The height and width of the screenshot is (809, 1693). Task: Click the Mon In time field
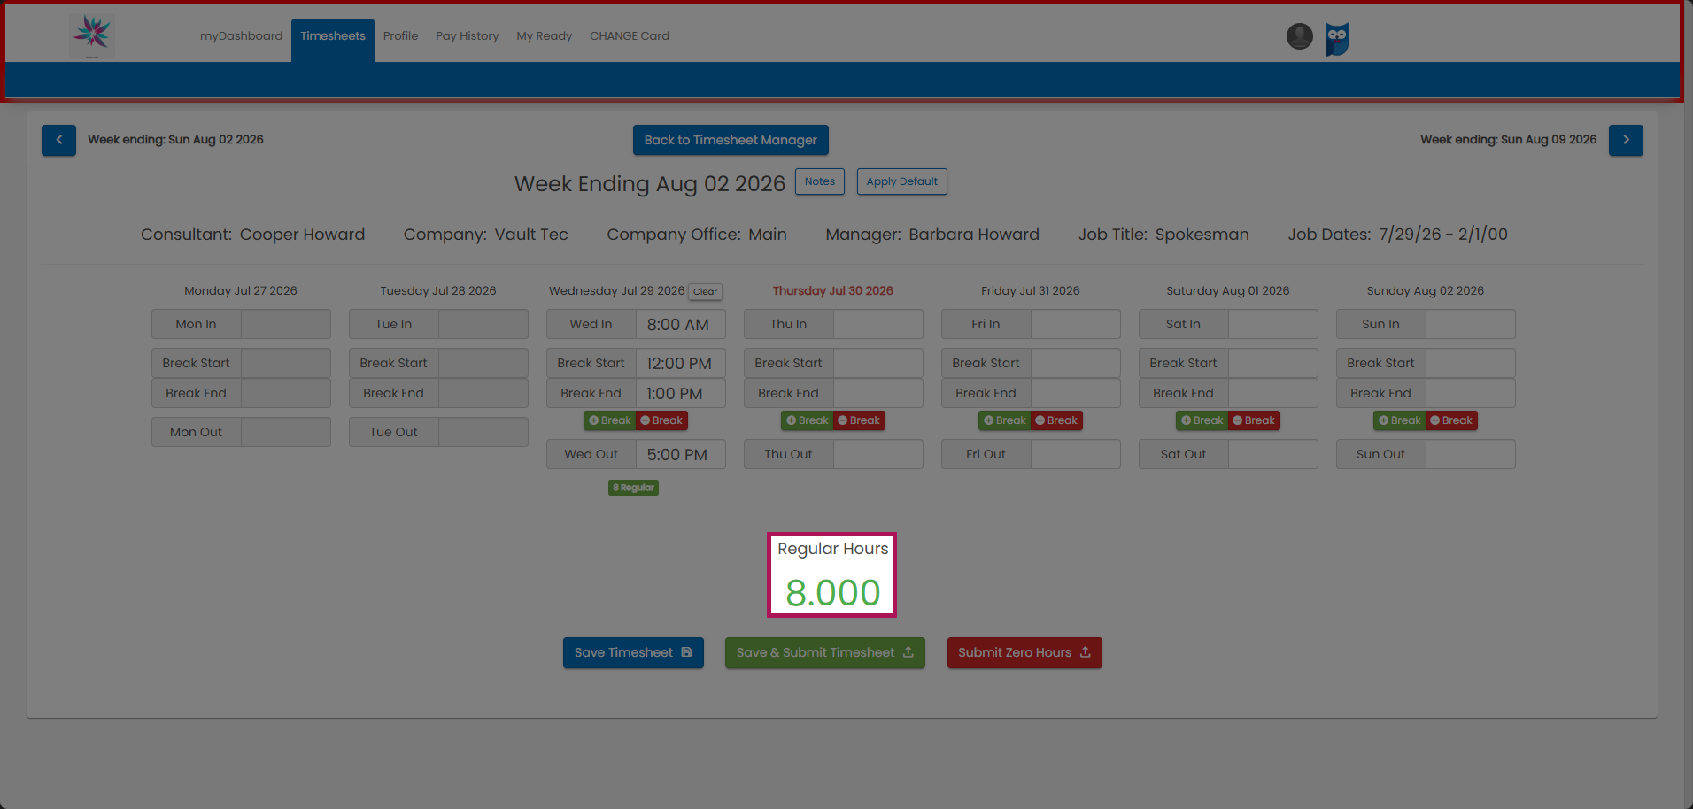coord(285,324)
